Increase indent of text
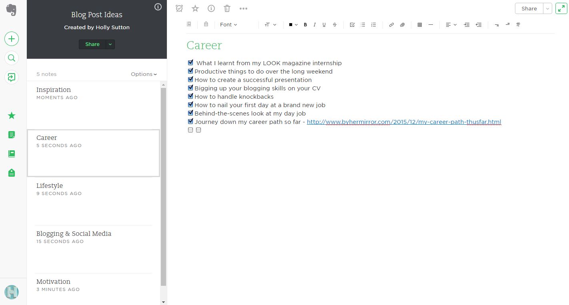This screenshot has height=305, width=569. tap(467, 25)
